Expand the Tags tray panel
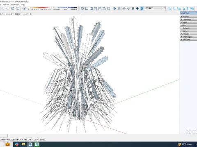Screen dimensions: 197x147 click(188, 25)
